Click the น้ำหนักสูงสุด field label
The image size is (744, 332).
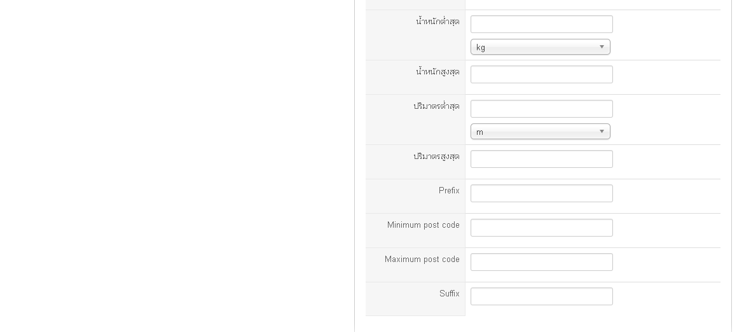click(x=437, y=72)
